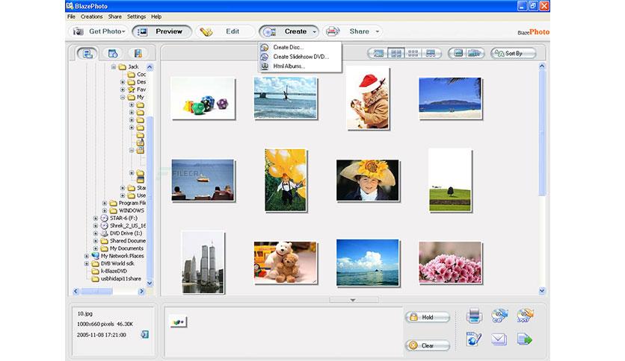Open the Share dropdown arrow

[377, 31]
